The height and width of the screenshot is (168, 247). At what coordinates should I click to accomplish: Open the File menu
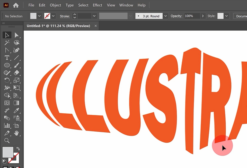(x=31, y=5)
